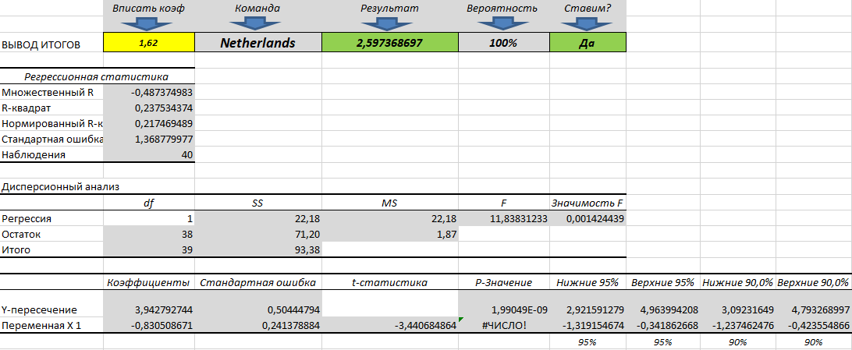Click the 'df' column header
The image size is (852, 350).
point(148,203)
